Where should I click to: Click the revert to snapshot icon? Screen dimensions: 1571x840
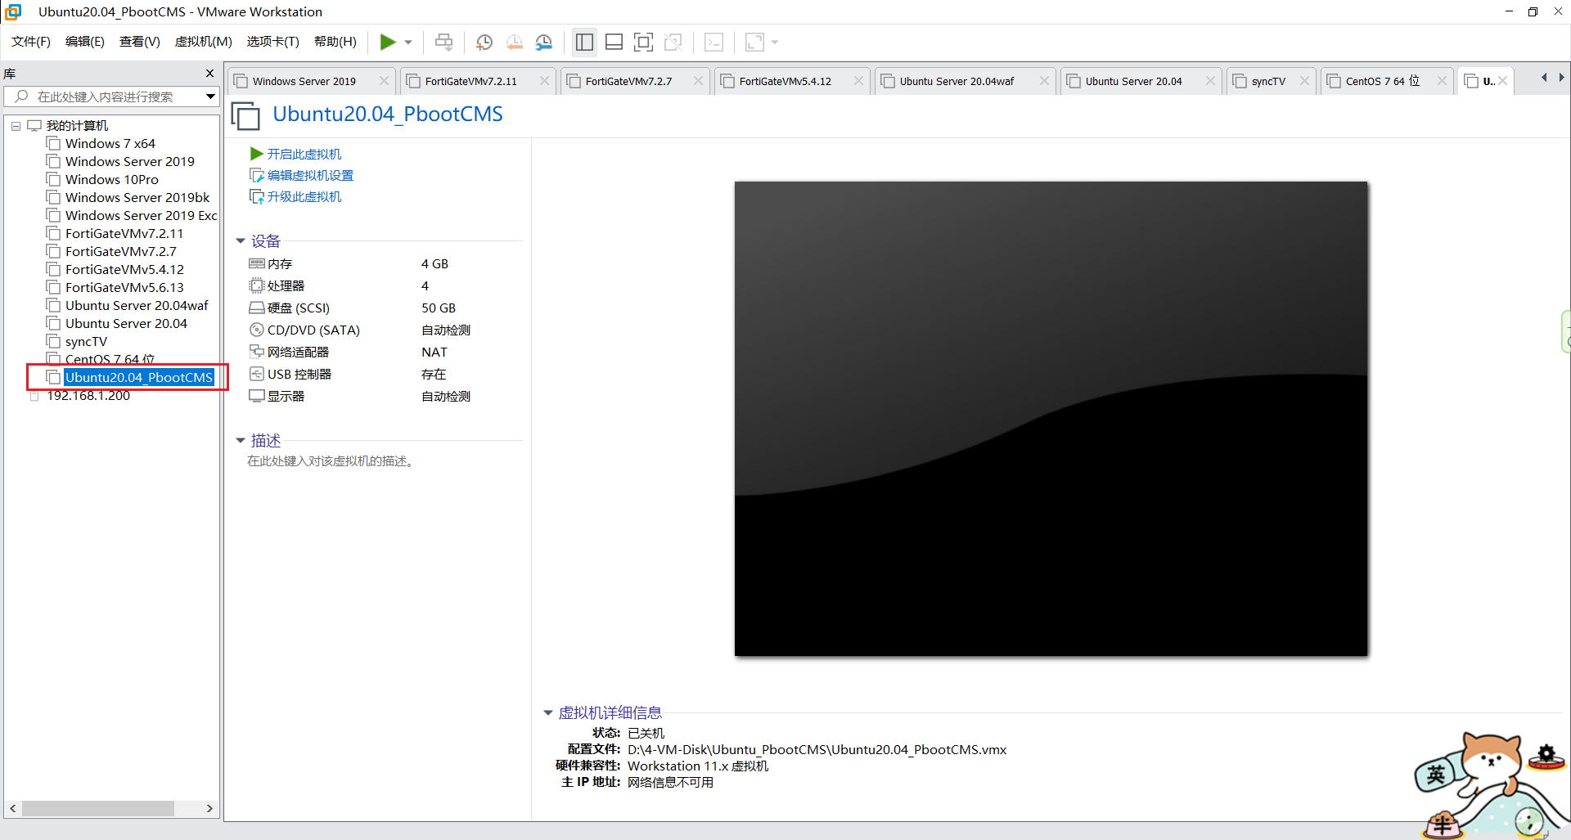(x=514, y=42)
